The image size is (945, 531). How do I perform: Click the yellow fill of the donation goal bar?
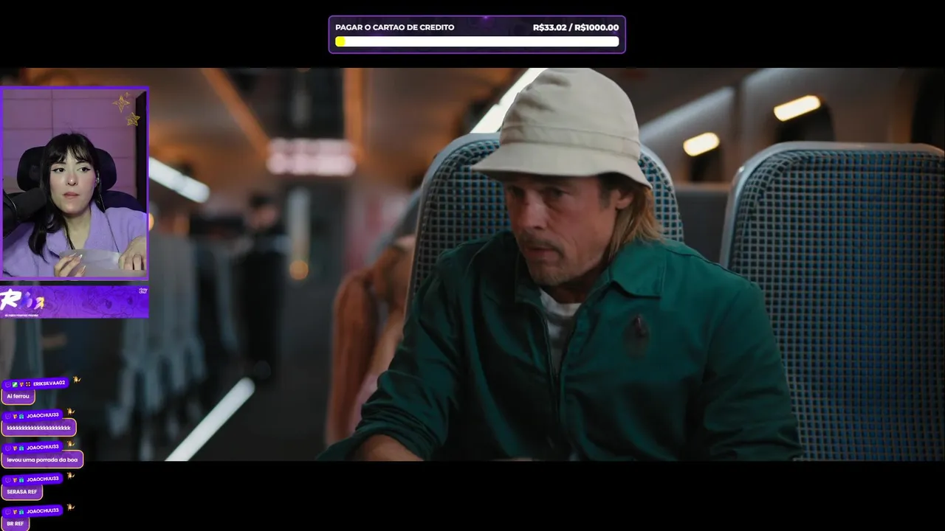[340, 41]
